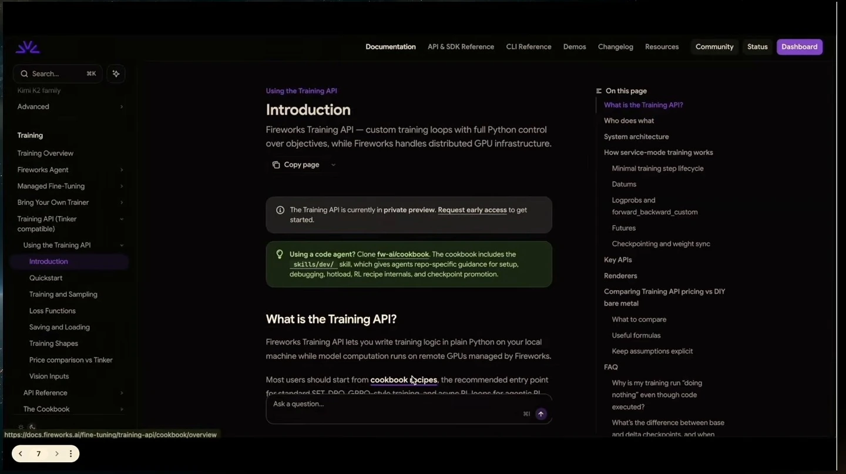Collapse Using the Training API group
The width and height of the screenshot is (846, 474).
coord(122,246)
